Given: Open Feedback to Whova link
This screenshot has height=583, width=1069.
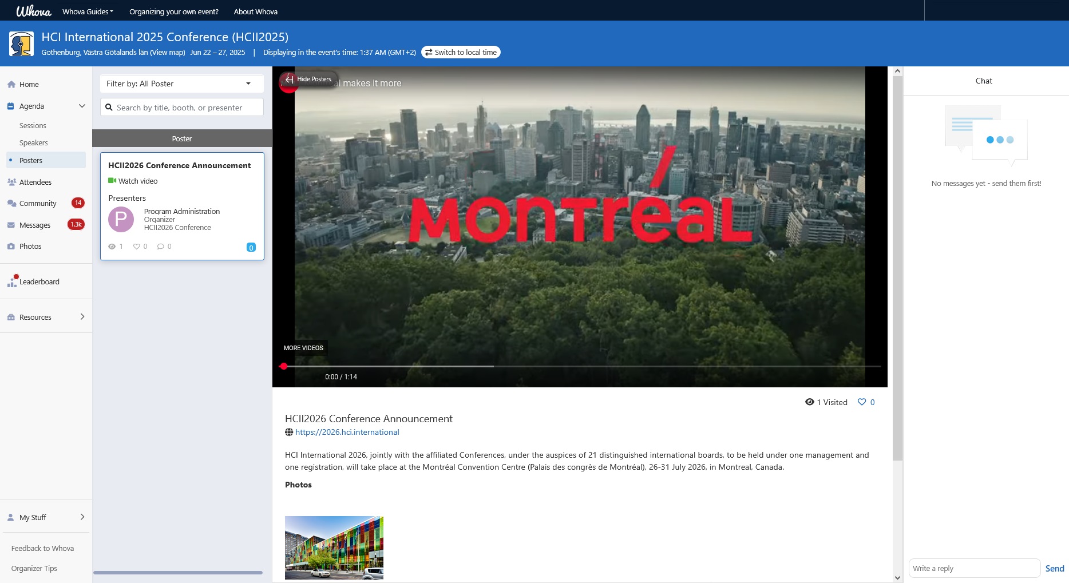Looking at the screenshot, I should [x=42, y=548].
